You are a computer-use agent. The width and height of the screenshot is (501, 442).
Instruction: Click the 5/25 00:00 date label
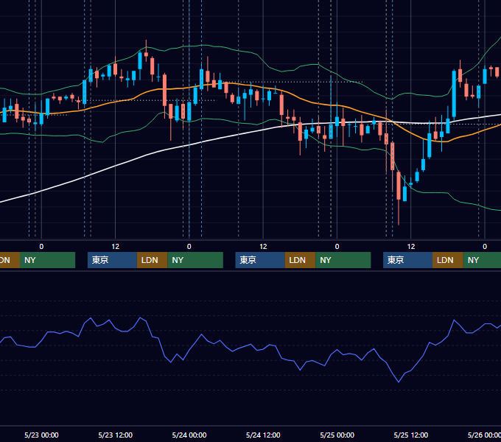click(x=337, y=435)
